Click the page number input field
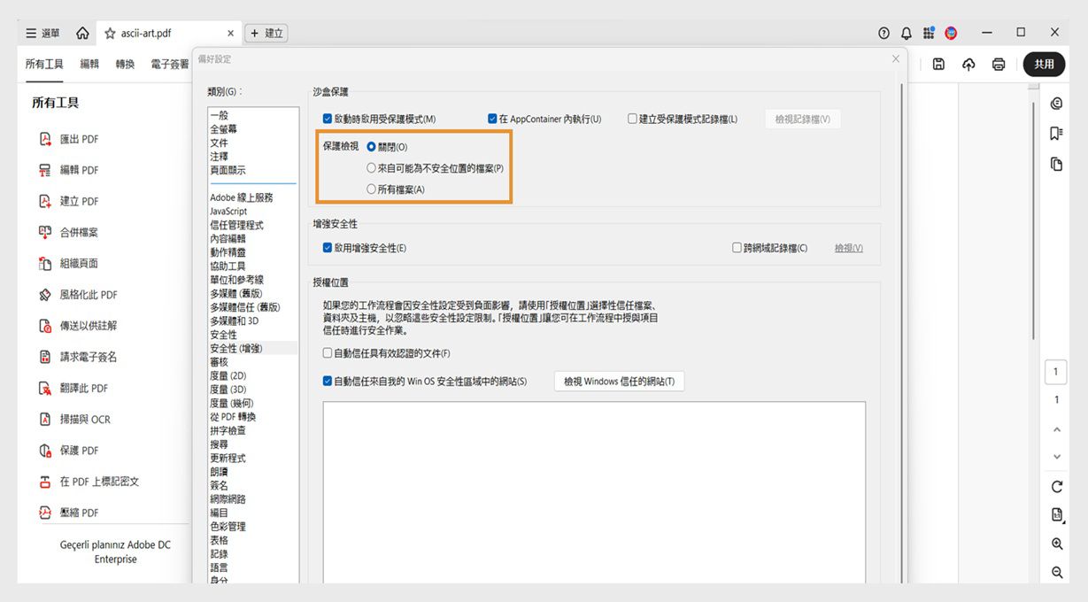This screenshot has width=1088, height=602. coord(1054,372)
